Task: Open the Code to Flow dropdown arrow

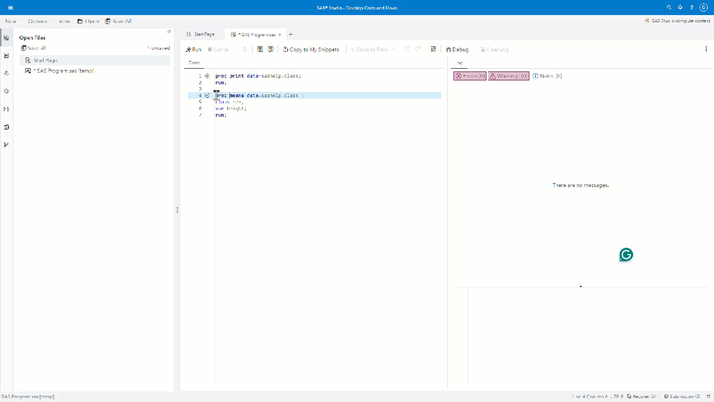Action: pyautogui.click(x=393, y=49)
